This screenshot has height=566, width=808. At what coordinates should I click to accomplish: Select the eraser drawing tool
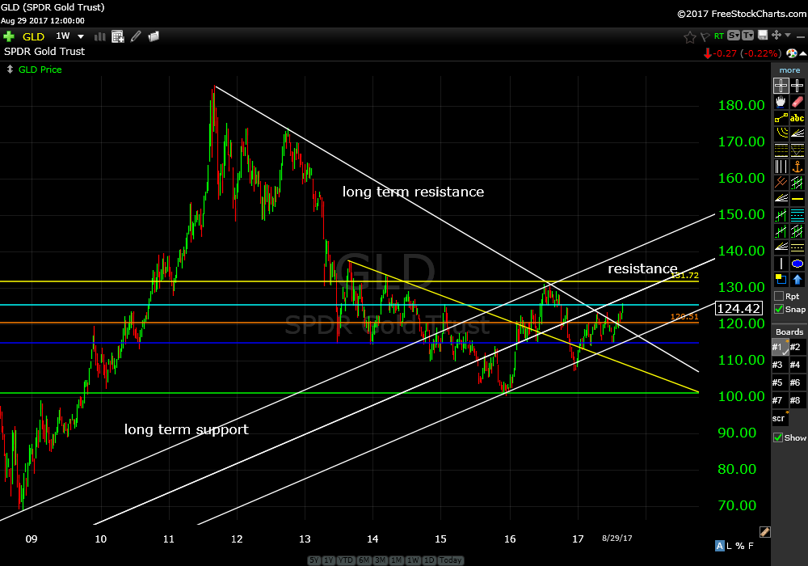tap(797, 102)
